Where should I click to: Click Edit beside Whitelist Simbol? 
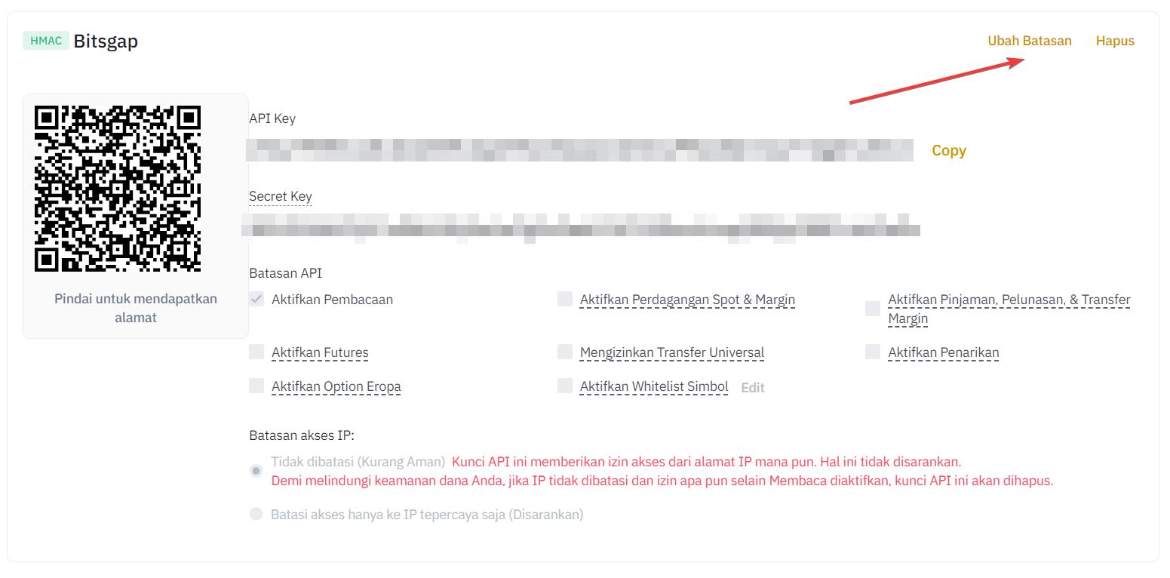(753, 387)
